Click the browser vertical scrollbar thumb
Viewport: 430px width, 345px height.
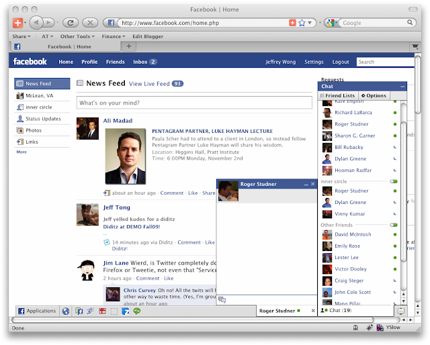[x=418, y=84]
